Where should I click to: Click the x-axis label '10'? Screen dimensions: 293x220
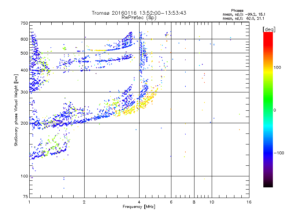pyautogui.click(x=212, y=202)
